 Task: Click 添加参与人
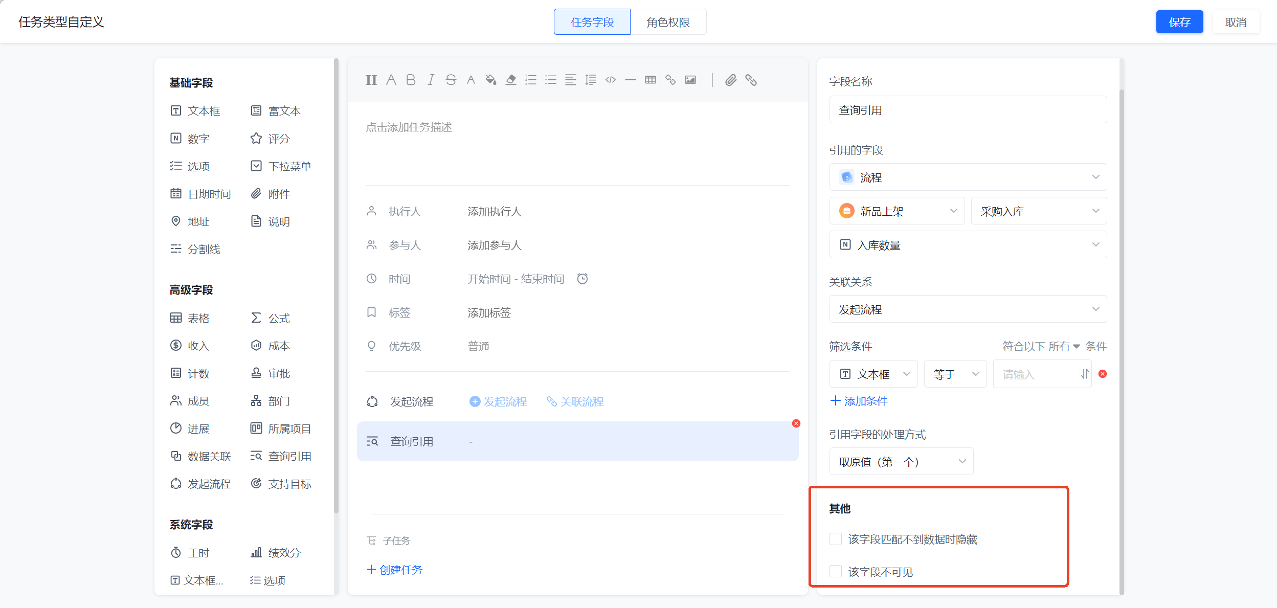(x=494, y=245)
